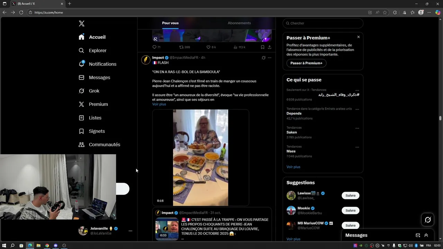Dismiss the Passer à Premium+ card
Screen dimensions: 443x249
(x=359, y=37)
